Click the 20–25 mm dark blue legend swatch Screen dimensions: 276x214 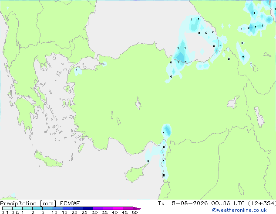click(x=78, y=208)
